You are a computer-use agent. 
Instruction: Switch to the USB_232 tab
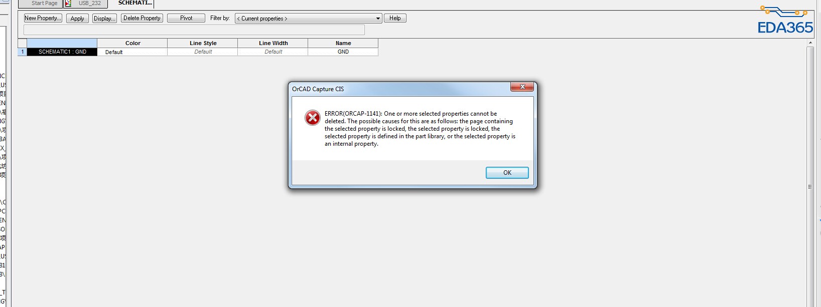(86, 4)
